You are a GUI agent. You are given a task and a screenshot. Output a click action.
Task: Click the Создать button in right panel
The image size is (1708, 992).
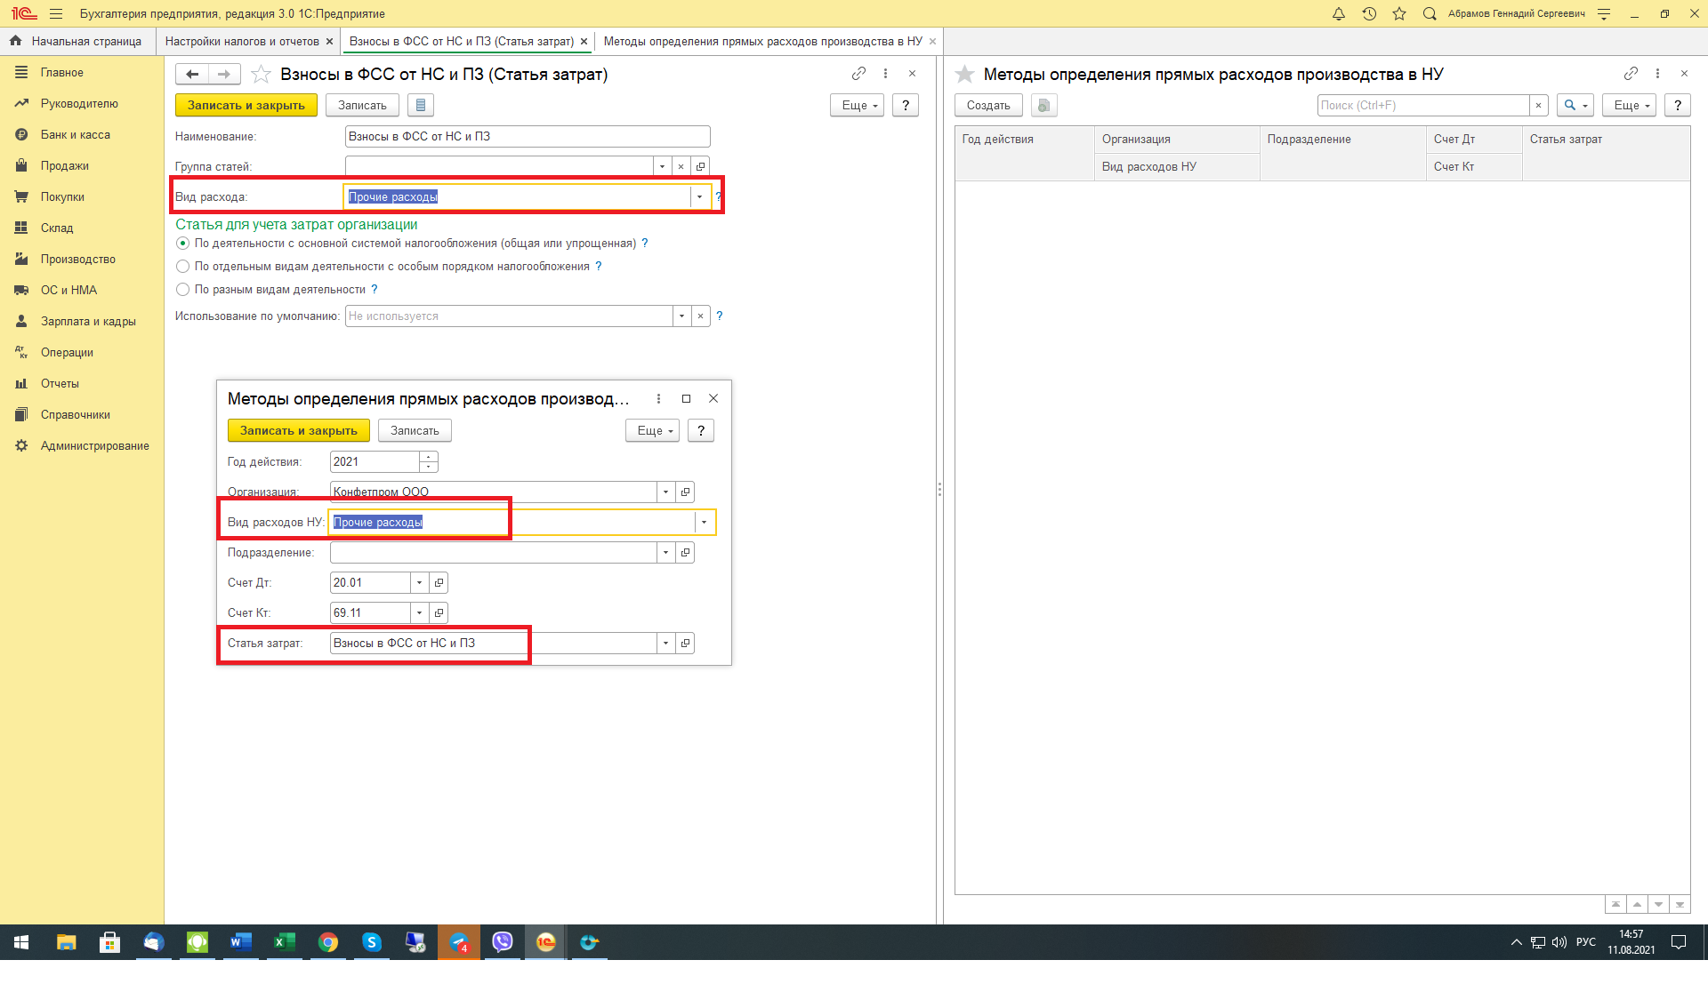(987, 105)
